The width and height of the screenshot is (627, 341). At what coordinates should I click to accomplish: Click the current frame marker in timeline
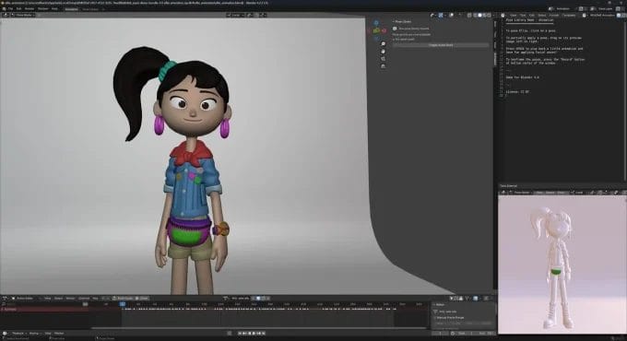pos(123,304)
